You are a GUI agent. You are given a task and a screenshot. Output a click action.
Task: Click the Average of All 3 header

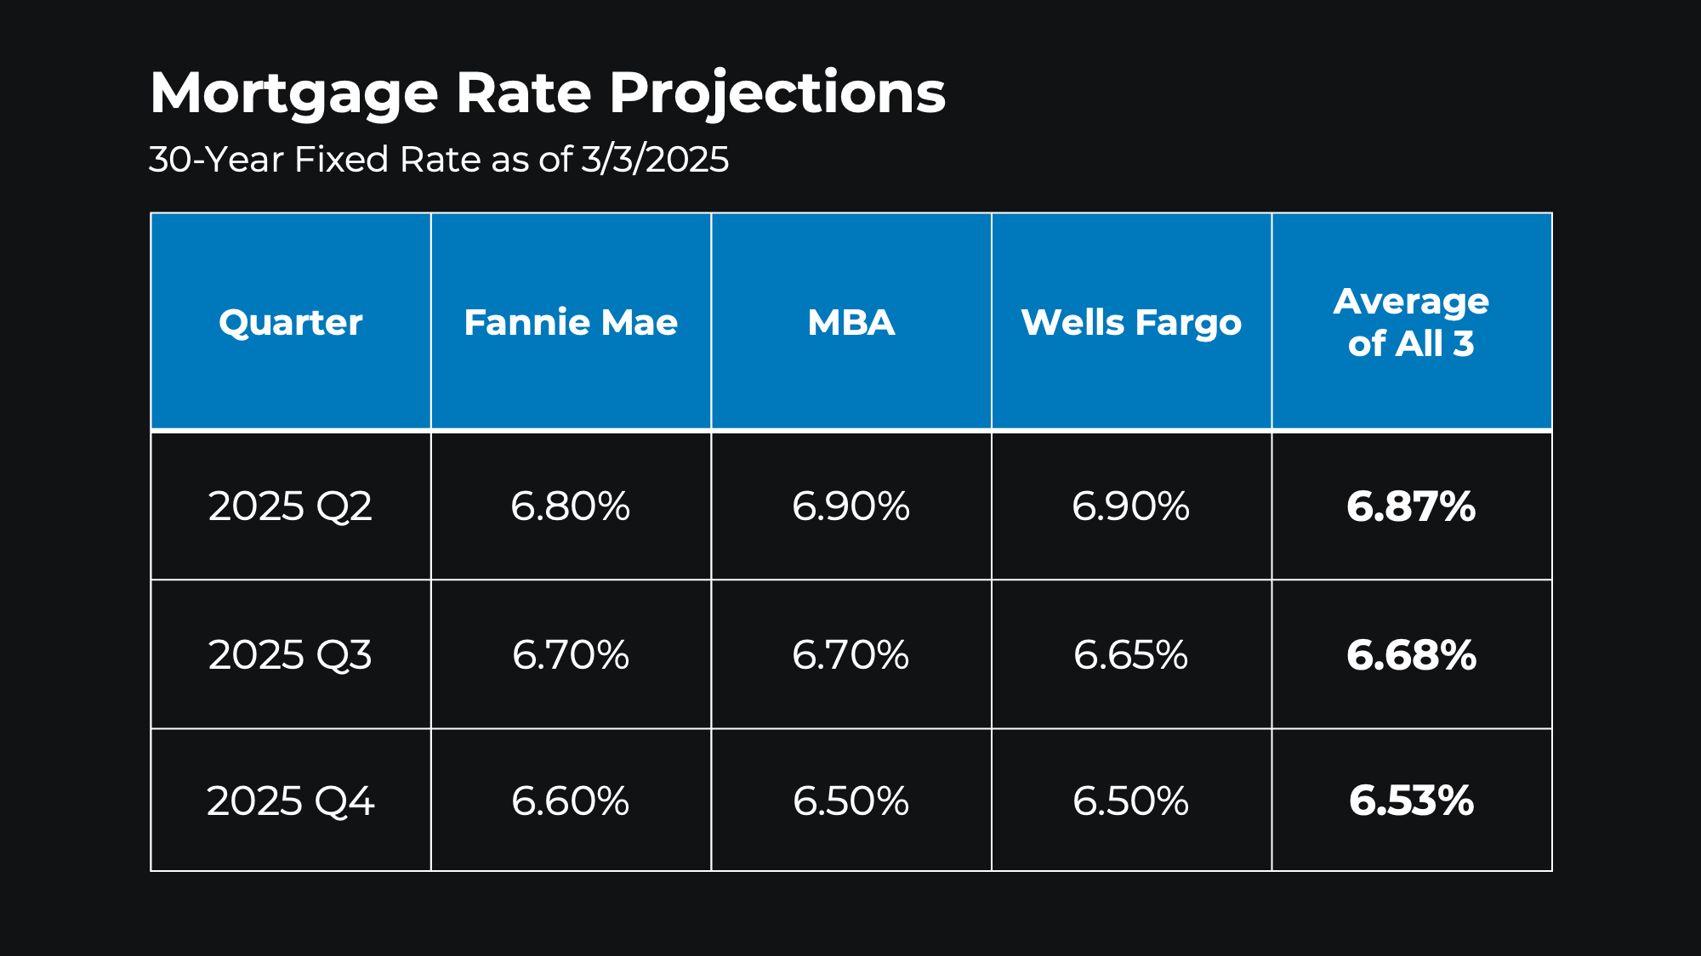tap(1411, 322)
